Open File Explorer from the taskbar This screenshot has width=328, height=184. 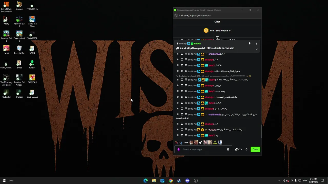click(154, 181)
